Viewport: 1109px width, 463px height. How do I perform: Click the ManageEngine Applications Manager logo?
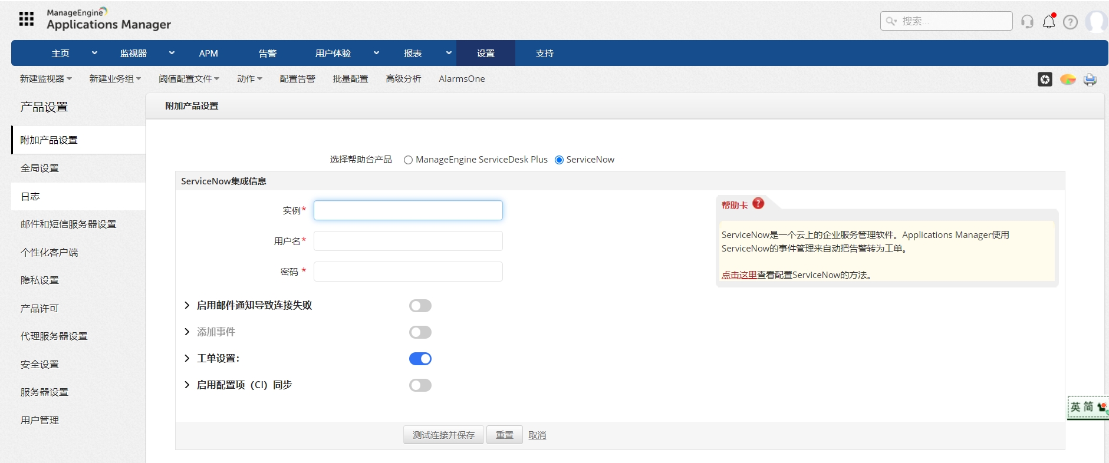(x=108, y=19)
